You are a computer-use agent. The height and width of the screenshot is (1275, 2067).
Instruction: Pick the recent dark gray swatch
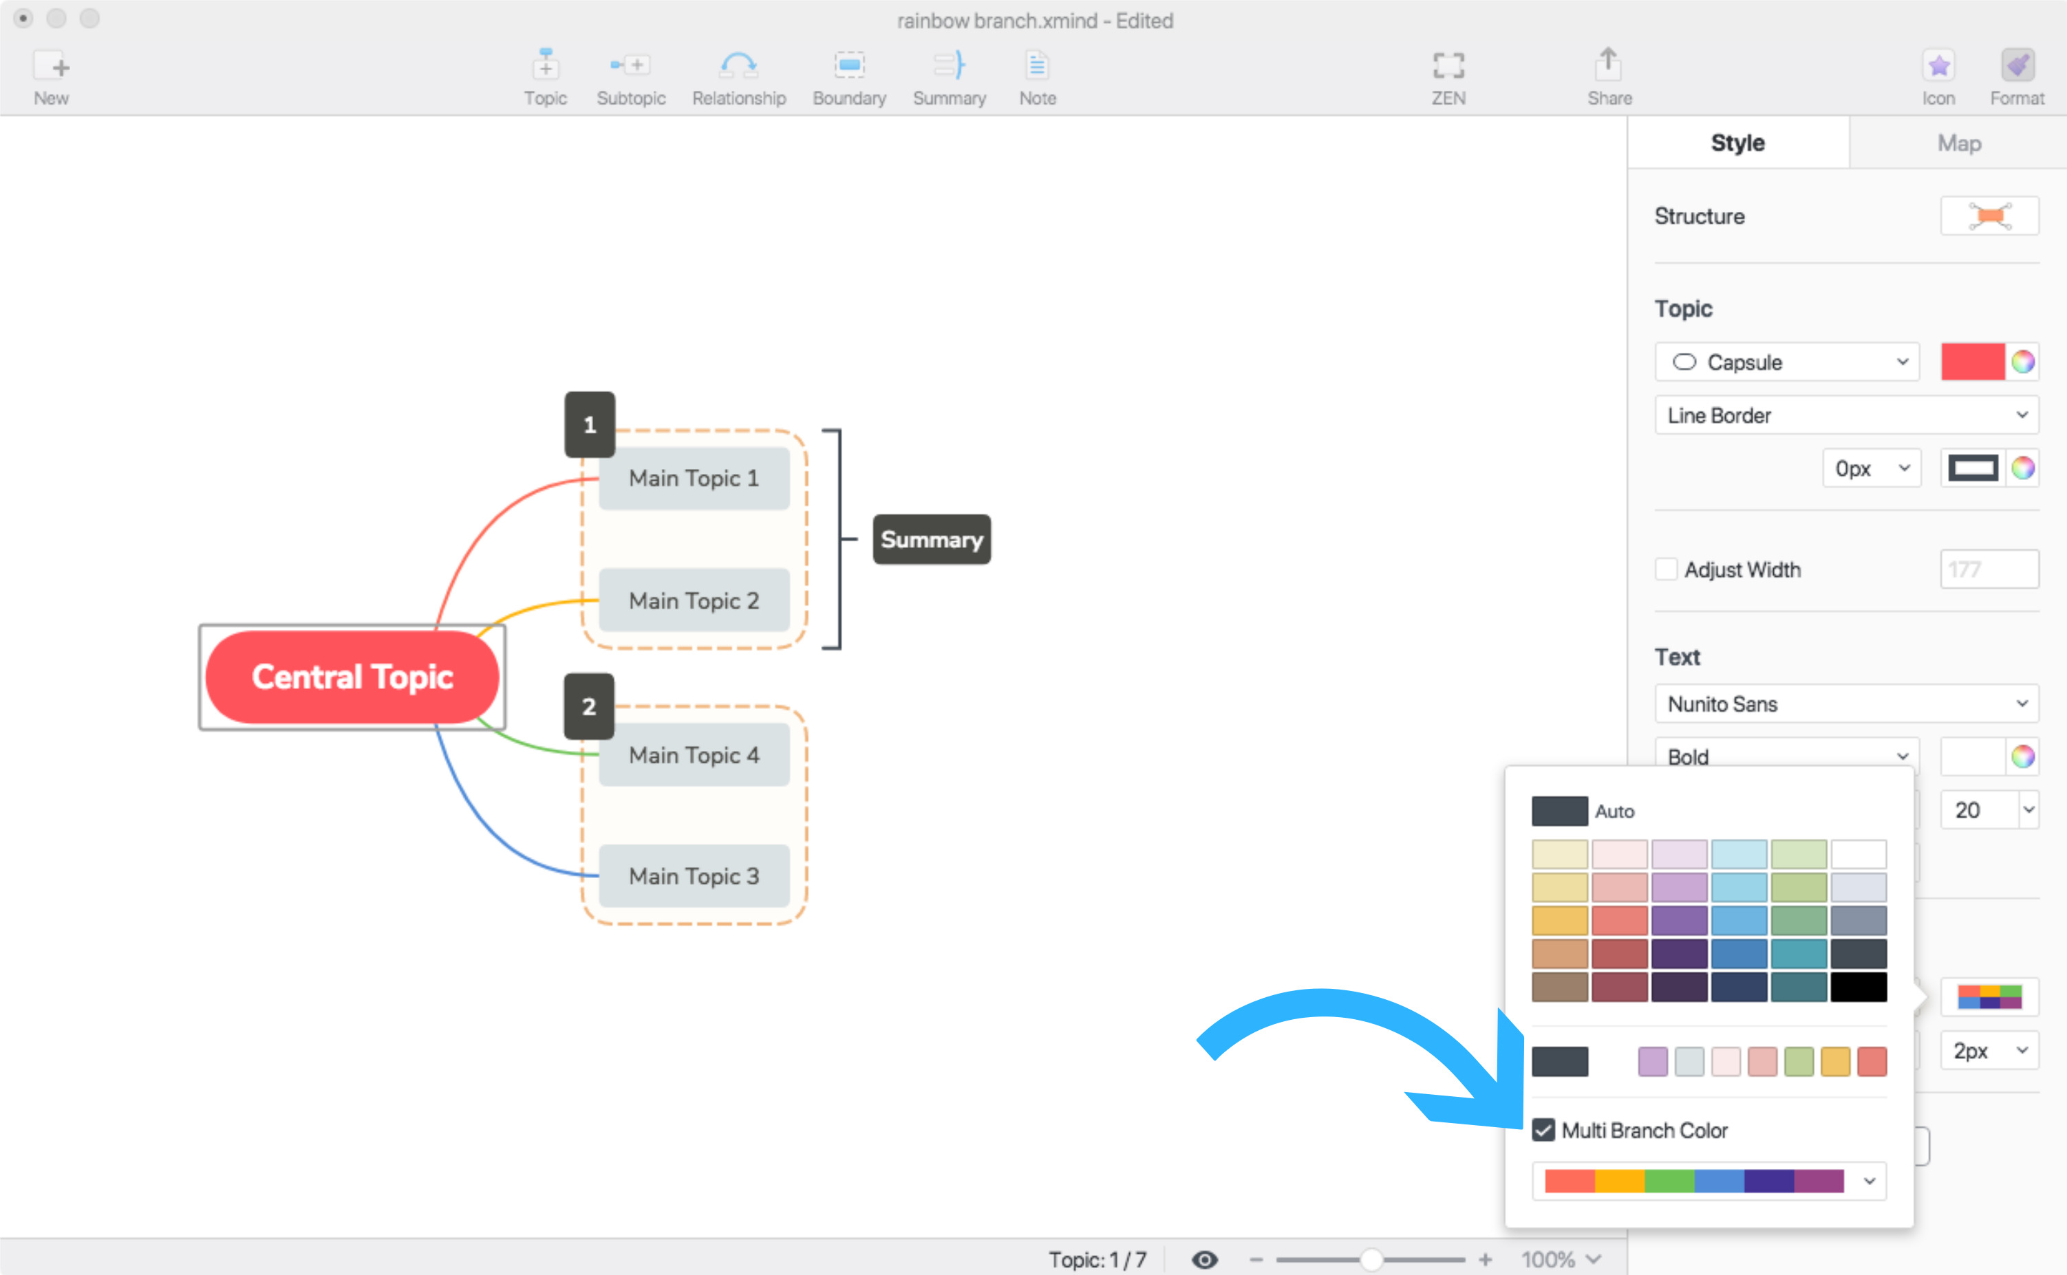click(1560, 1061)
